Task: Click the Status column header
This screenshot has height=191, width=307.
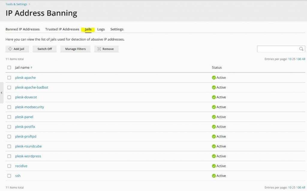Action: (x=217, y=67)
